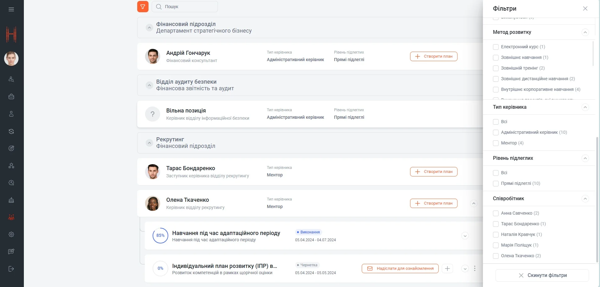The image size is (600, 287).
Task: Click the 85% progress circle
Action: pos(160,236)
